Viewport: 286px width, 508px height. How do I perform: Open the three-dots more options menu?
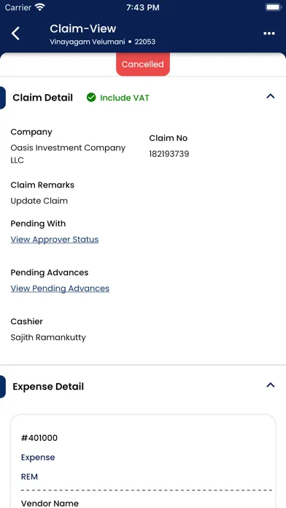[268, 34]
